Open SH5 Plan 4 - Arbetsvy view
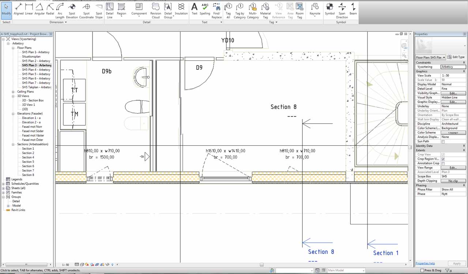Viewport: 468px width, 274px height. 36,70
